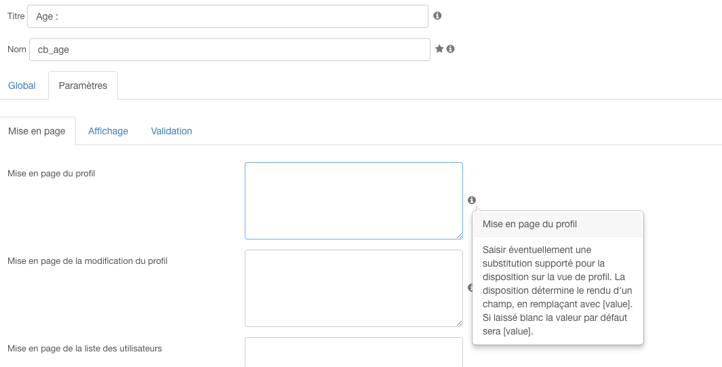The image size is (722, 367).
Task: Focus the profile modification layout textarea
Action: tap(353, 288)
